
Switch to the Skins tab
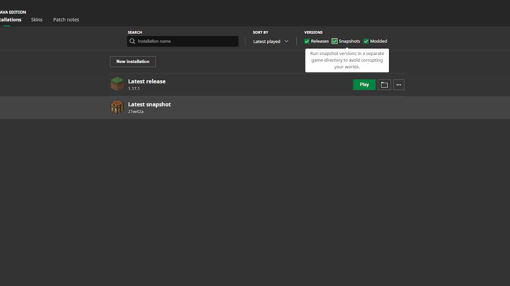click(x=37, y=19)
